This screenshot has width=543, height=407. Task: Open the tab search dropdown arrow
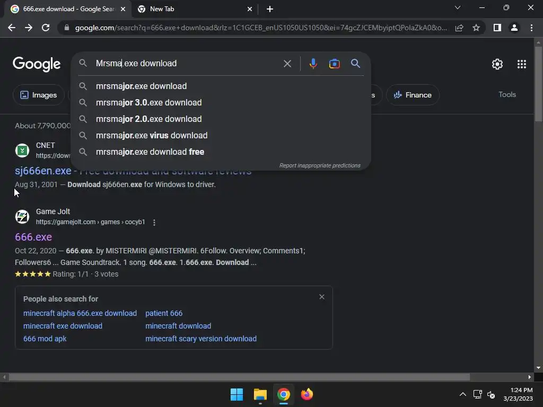pyautogui.click(x=458, y=7)
